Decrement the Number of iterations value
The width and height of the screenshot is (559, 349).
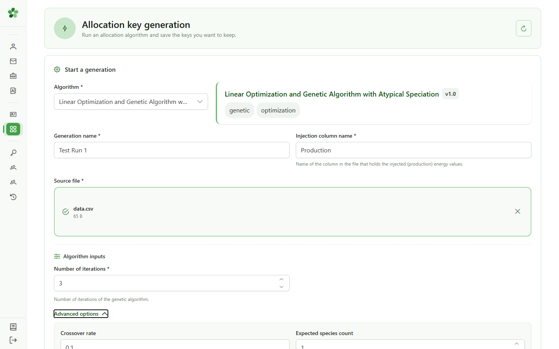point(281,287)
